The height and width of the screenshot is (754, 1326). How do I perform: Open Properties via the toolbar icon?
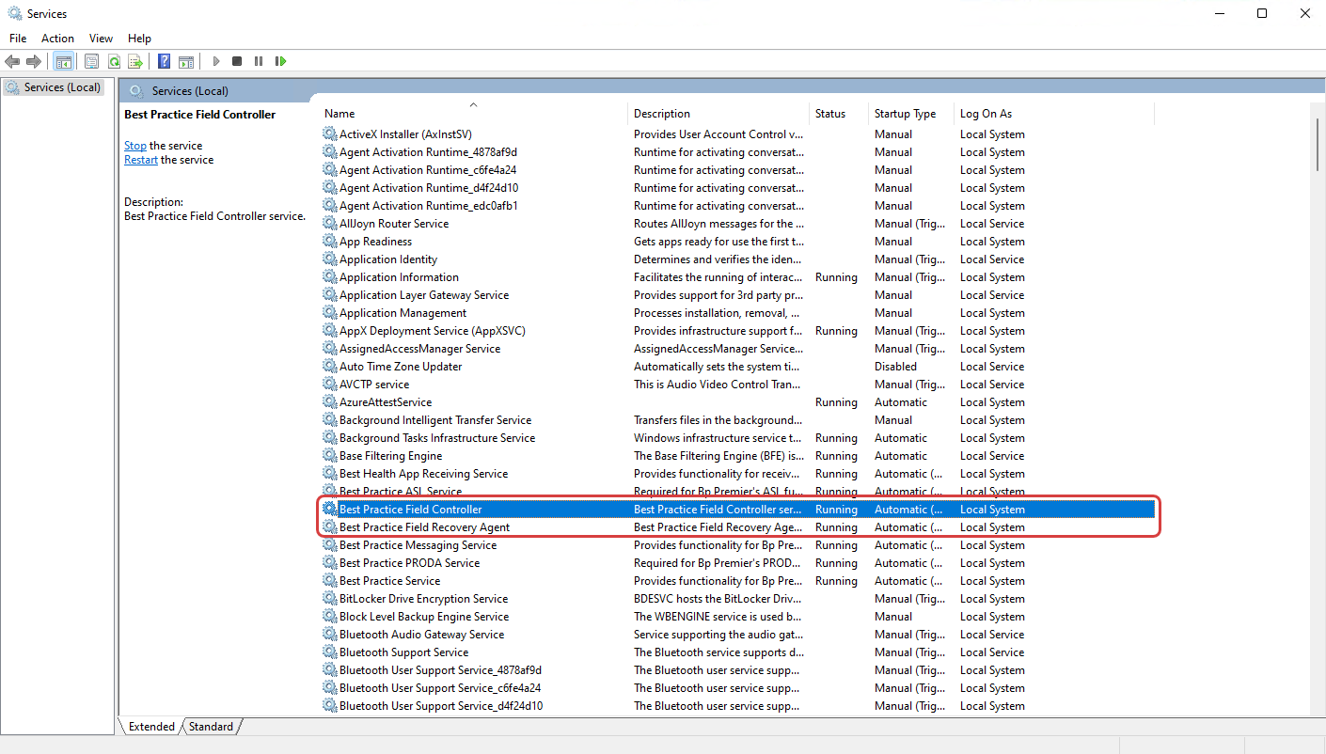[91, 61]
